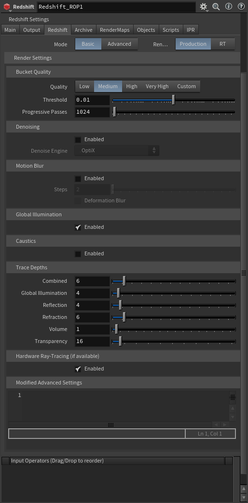Disable the Global Illumination Enabled checkbox
This screenshot has height=503, width=248.
pyautogui.click(x=78, y=227)
